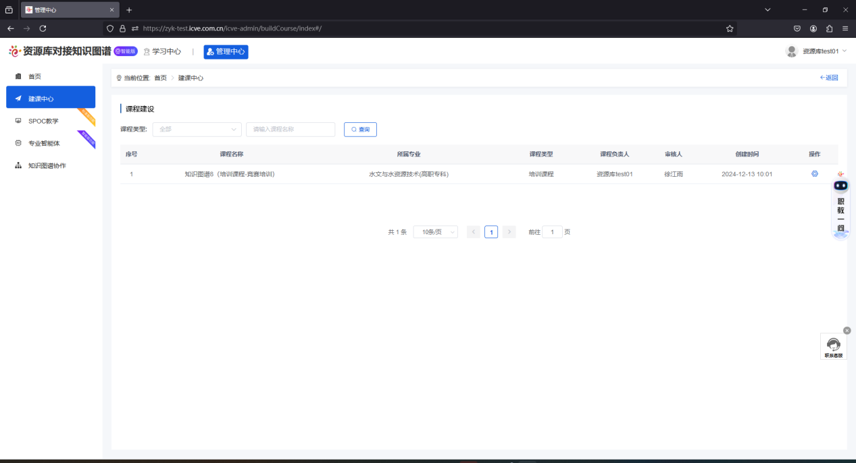856x463 pixels.
Task: Open the 课程类型 dropdown
Action: 197,129
